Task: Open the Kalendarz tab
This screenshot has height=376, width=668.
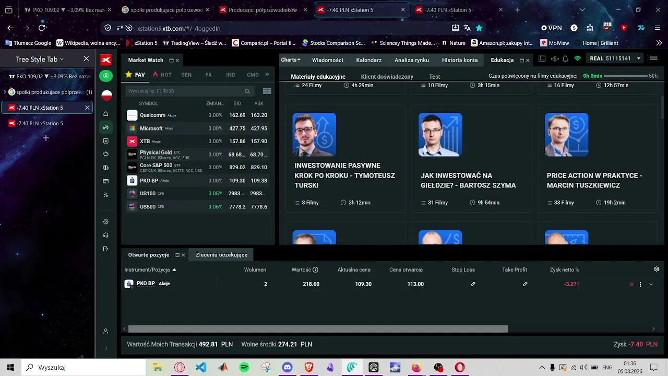Action: [x=368, y=60]
